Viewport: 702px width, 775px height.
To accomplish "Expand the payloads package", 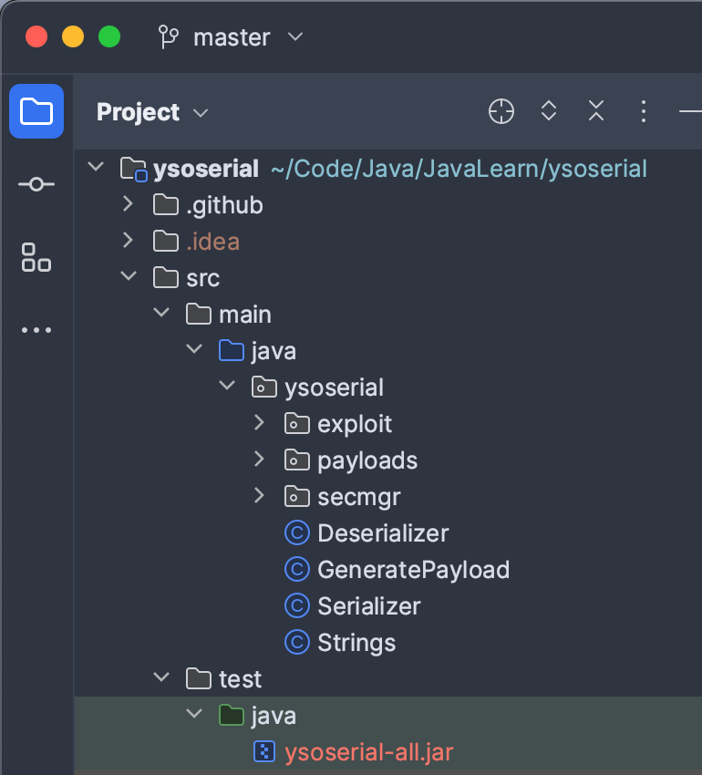I will pos(259,460).
